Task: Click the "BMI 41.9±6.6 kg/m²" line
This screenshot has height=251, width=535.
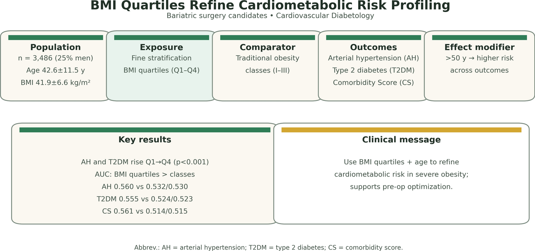Action: (55, 83)
